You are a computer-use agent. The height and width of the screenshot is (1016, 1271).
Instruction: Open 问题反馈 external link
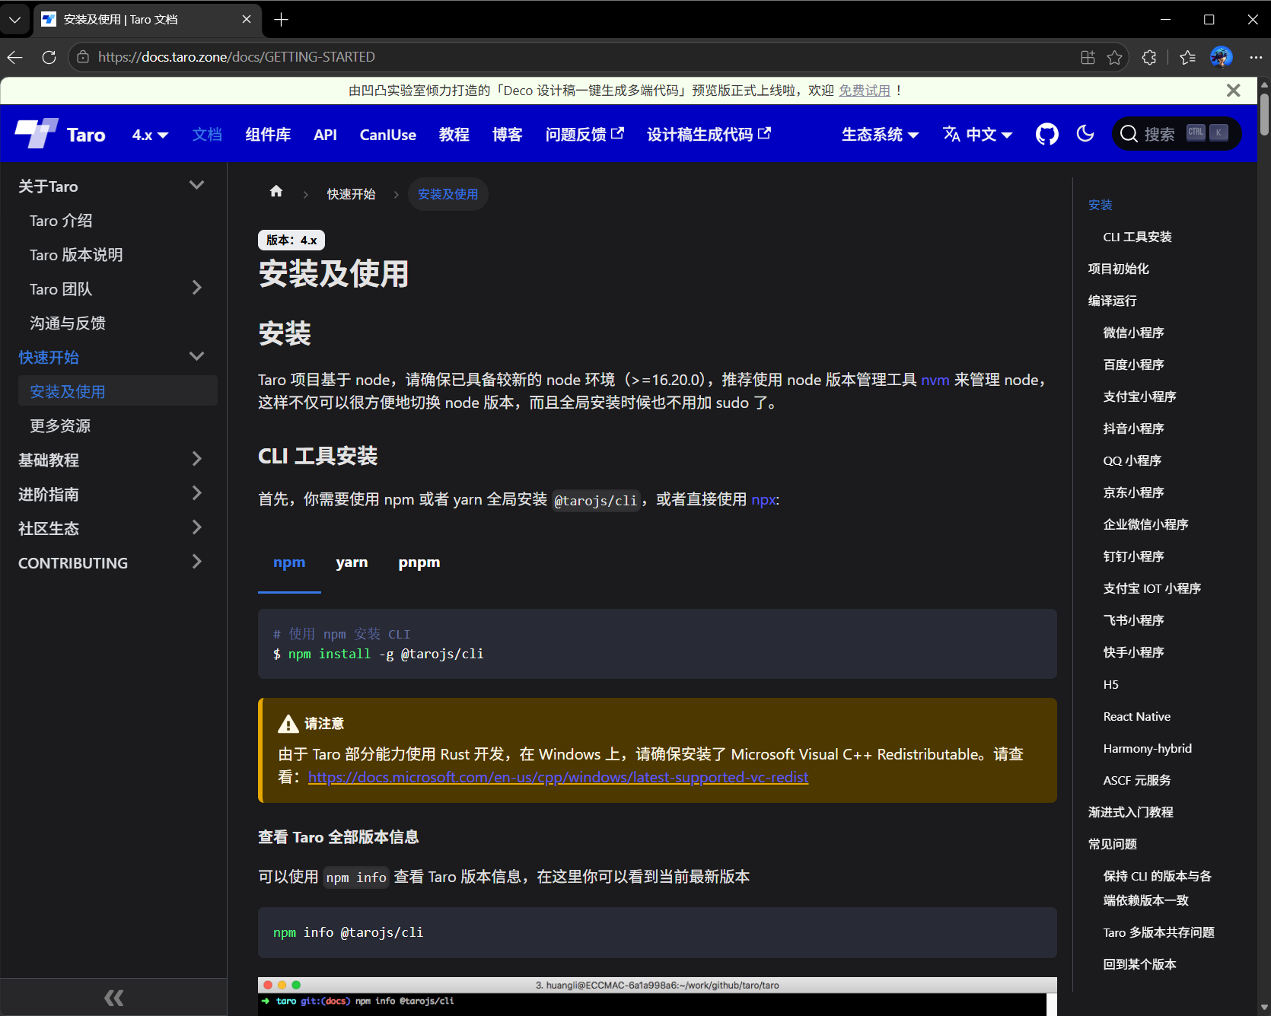(585, 135)
